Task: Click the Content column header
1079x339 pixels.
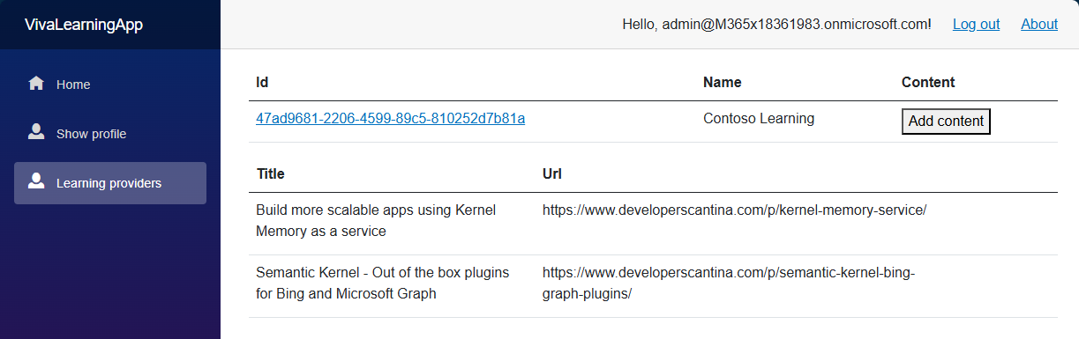Action: point(928,82)
